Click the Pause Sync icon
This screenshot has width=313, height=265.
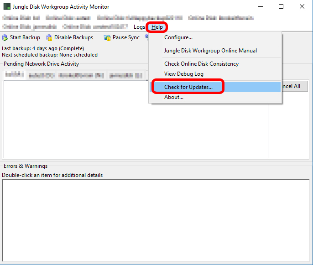tap(107, 37)
